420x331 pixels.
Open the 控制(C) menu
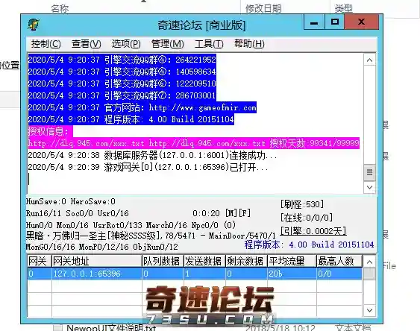coord(46,44)
